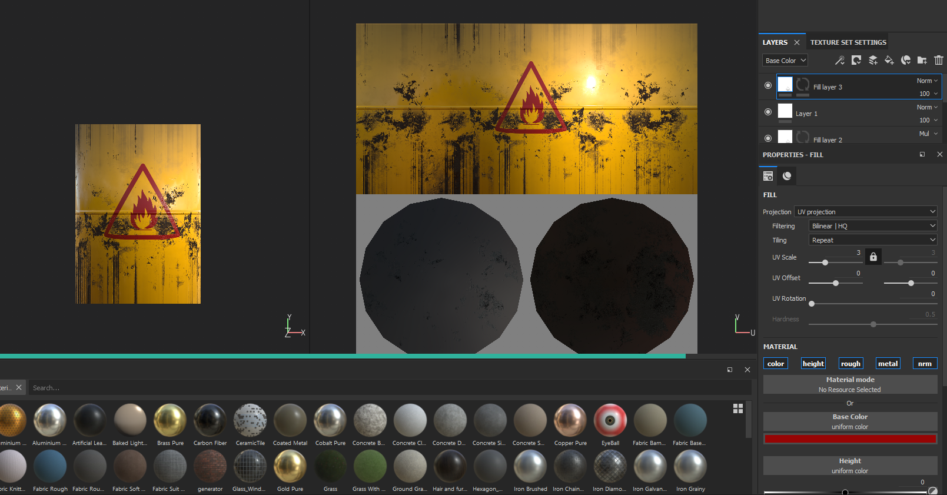The width and height of the screenshot is (947, 495).
Task: Hide Fill layer 2 visibility
Action: [768, 138]
